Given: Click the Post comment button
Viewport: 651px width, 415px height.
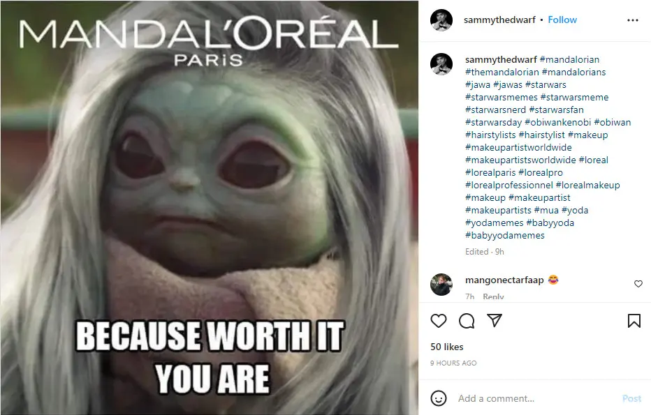Looking at the screenshot, I should (x=631, y=398).
